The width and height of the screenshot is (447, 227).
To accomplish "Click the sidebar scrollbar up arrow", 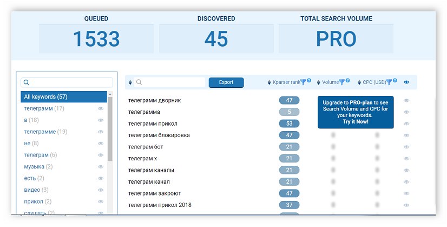I will pyautogui.click(x=110, y=94).
